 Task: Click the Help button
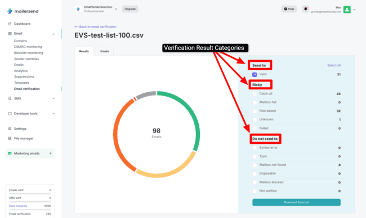pos(289,9)
